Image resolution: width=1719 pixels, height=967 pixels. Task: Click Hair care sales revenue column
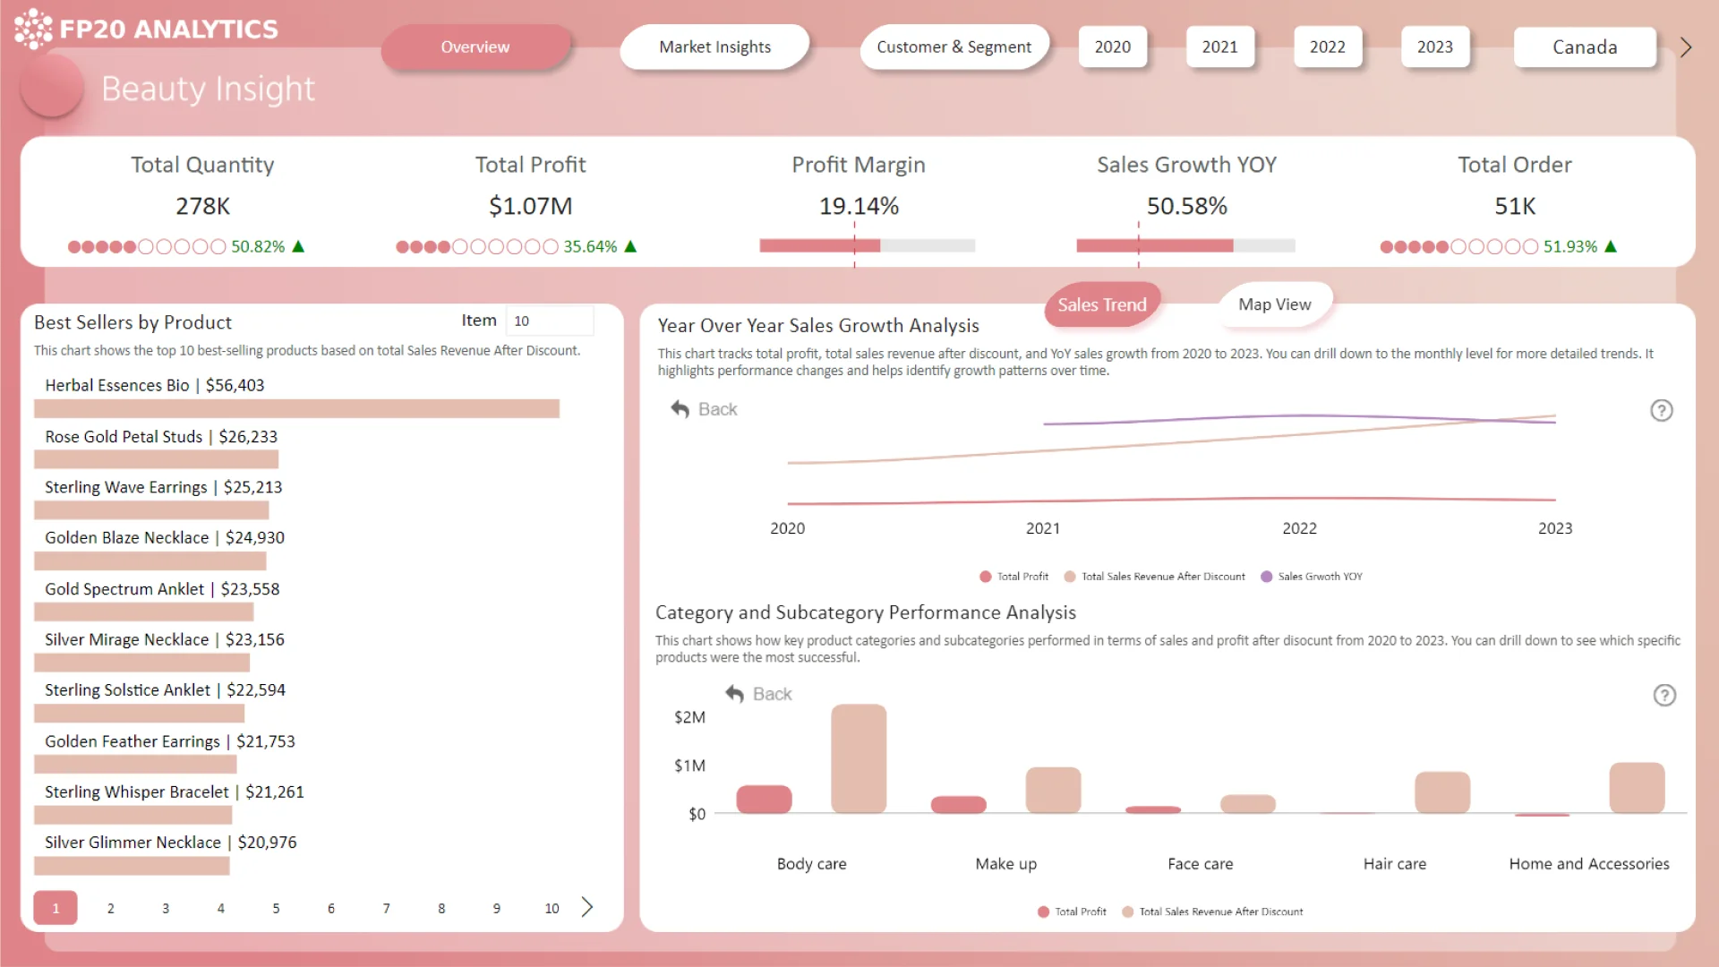[1442, 792]
